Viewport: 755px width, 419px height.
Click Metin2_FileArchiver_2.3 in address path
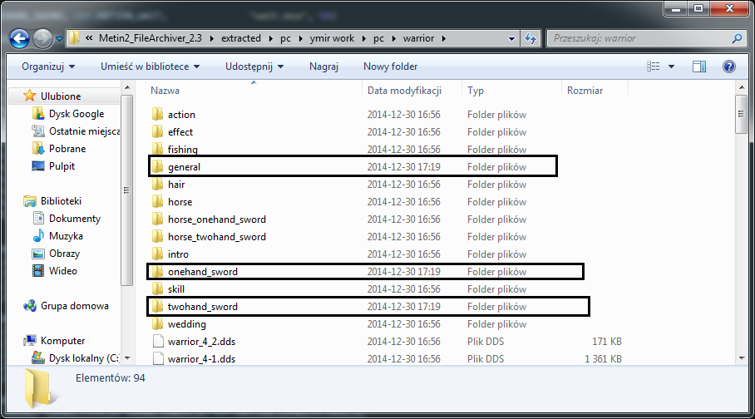pos(151,38)
